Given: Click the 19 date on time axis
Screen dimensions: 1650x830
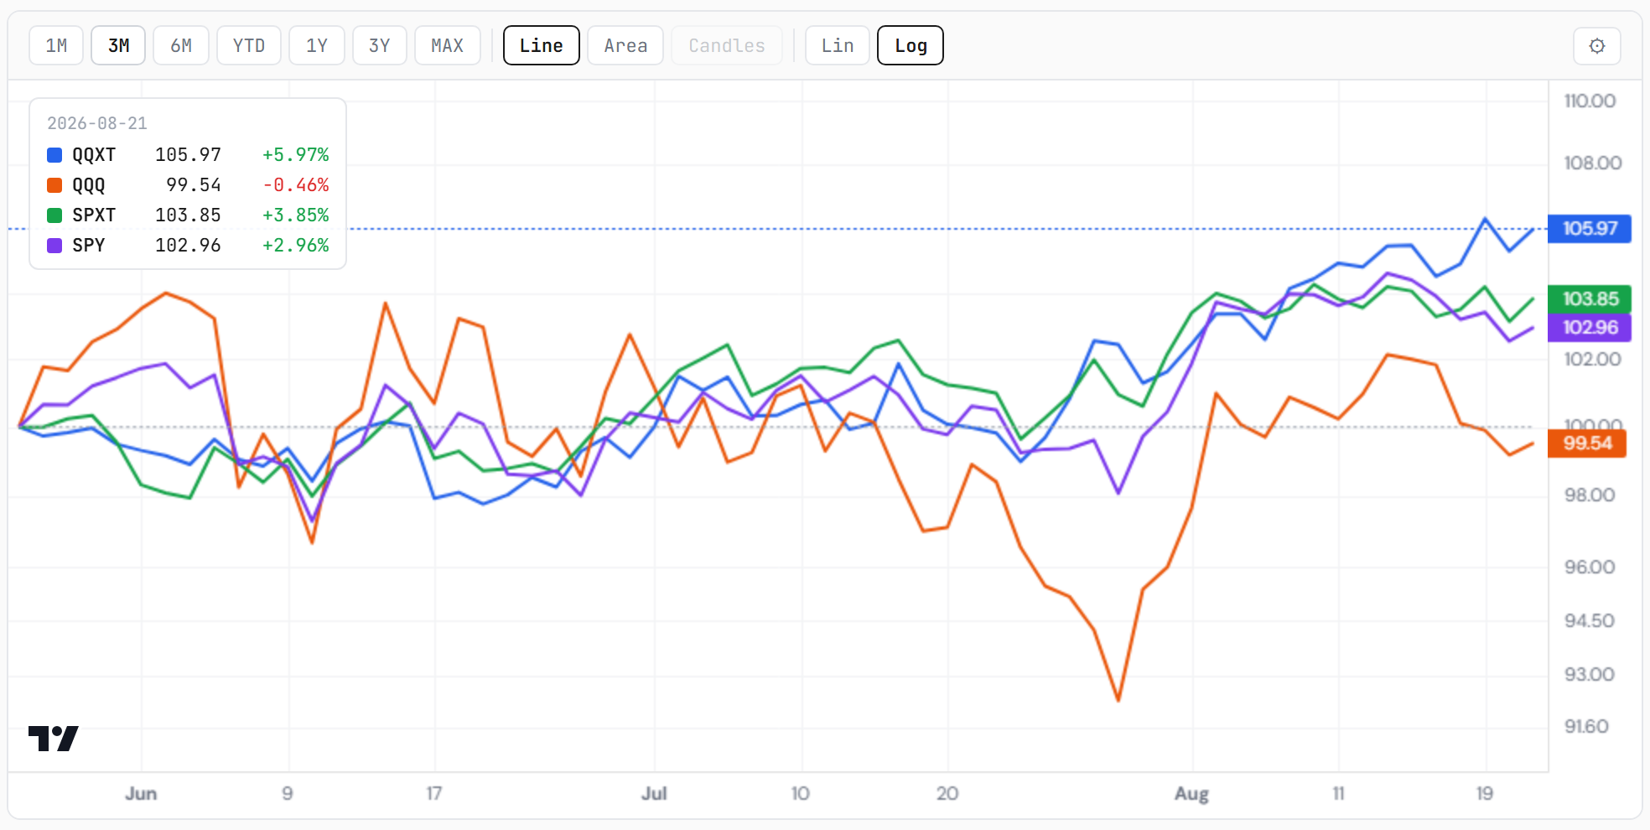Looking at the screenshot, I should [1485, 794].
